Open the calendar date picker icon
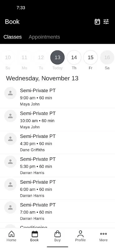115x249 pixels. 97,21
